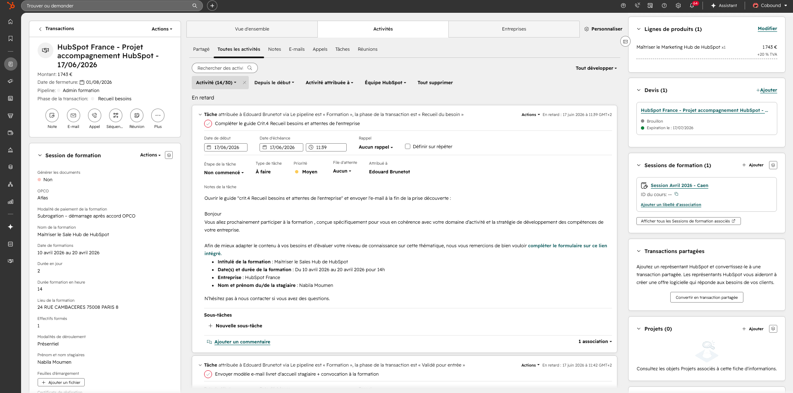The image size is (793, 393).
Task: Open the Équipe HubSpot filter dropdown
Action: coord(386,83)
